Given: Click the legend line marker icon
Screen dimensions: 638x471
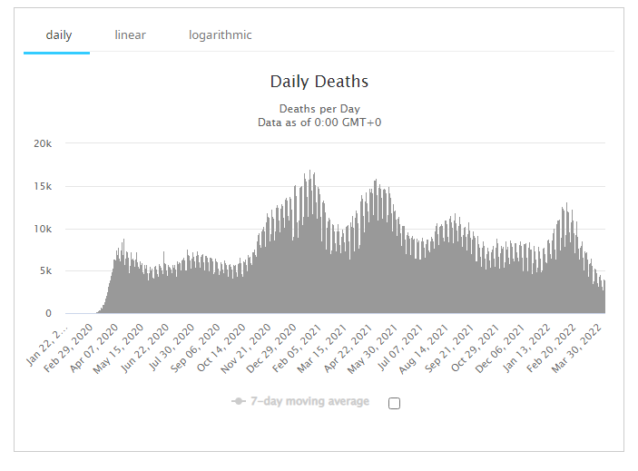Looking at the screenshot, I should tap(239, 402).
